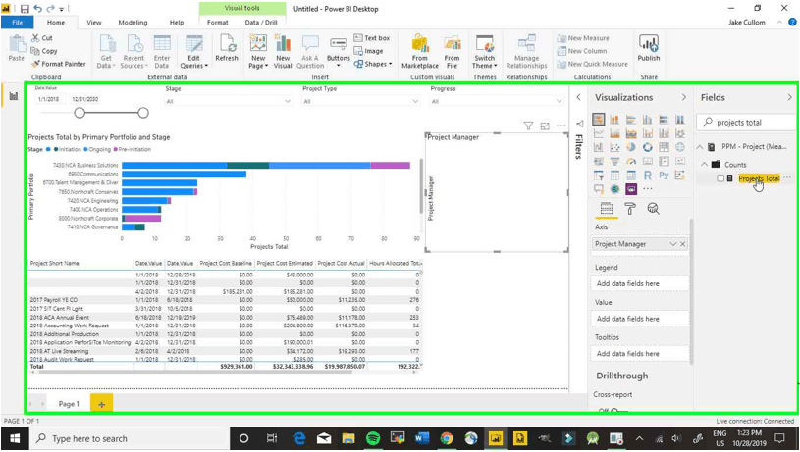The width and height of the screenshot is (800, 452).
Task: Switch to the View ribbon tab
Action: tap(94, 23)
